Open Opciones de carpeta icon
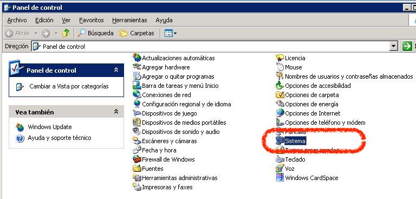 click(280, 94)
